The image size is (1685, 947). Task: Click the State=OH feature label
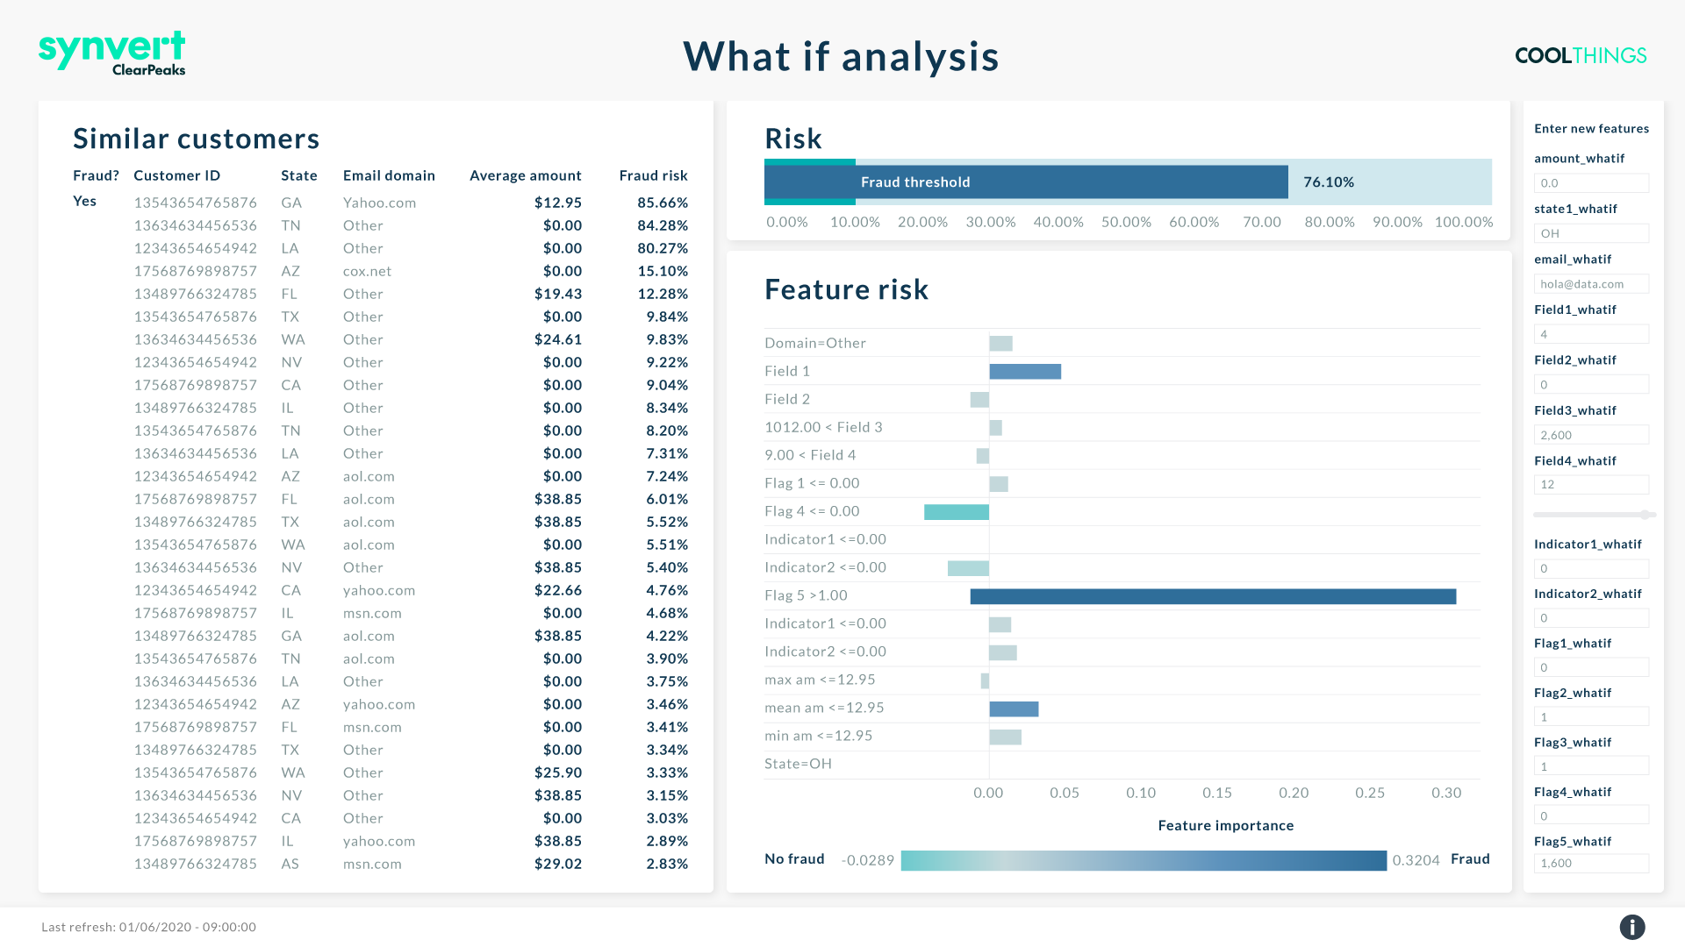click(798, 764)
